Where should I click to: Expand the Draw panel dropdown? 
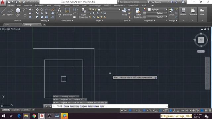tap(18, 20)
